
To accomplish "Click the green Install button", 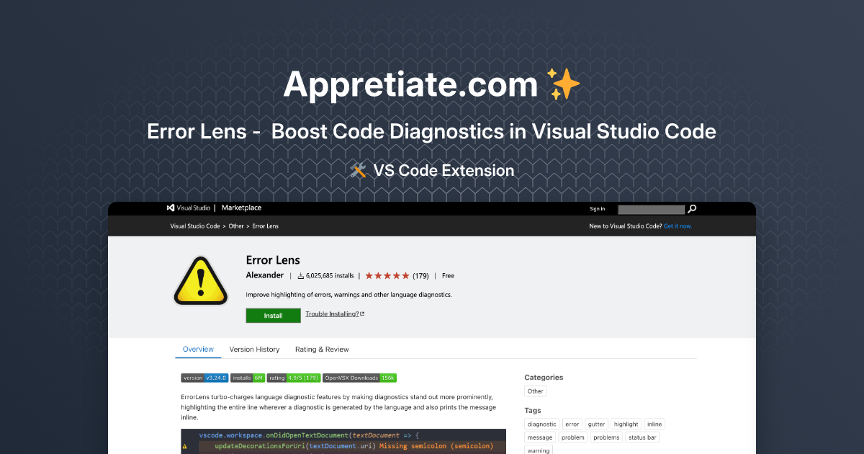I will click(x=273, y=316).
